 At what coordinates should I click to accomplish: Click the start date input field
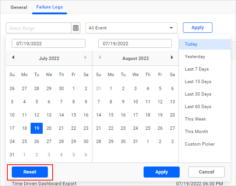click(x=49, y=43)
